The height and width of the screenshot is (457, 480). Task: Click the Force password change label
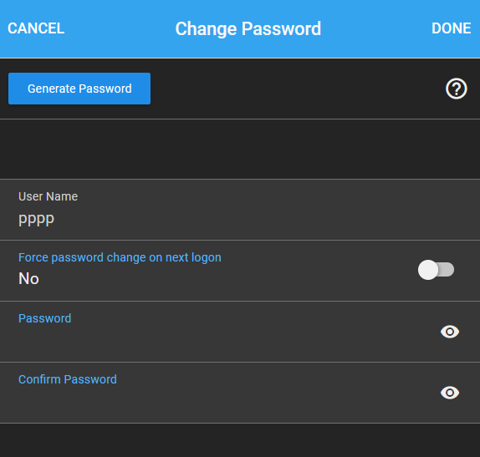tap(120, 257)
